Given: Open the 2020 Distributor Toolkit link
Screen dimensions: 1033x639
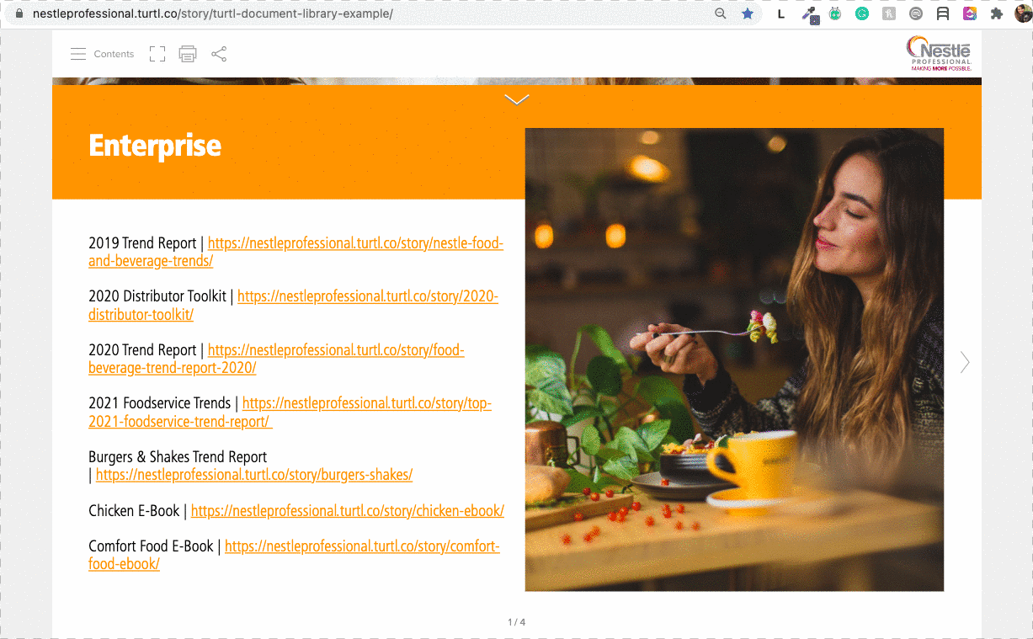Looking at the screenshot, I should (x=293, y=306).
